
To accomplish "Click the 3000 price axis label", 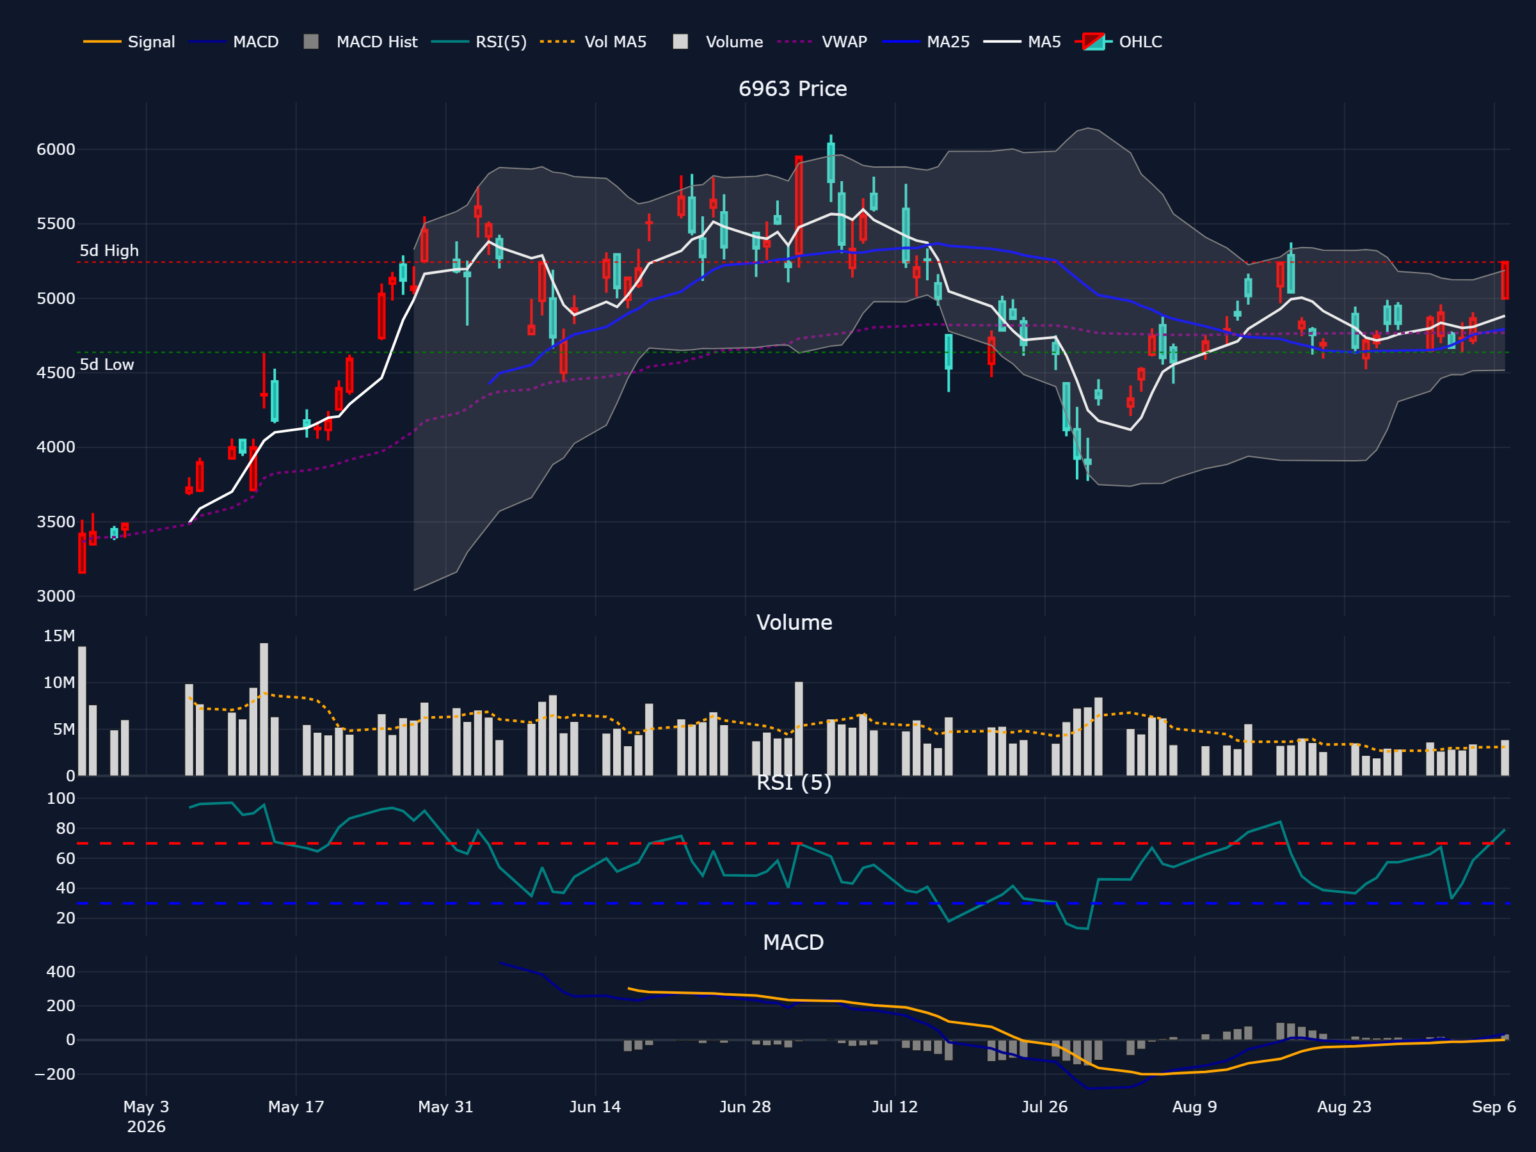I will [56, 596].
